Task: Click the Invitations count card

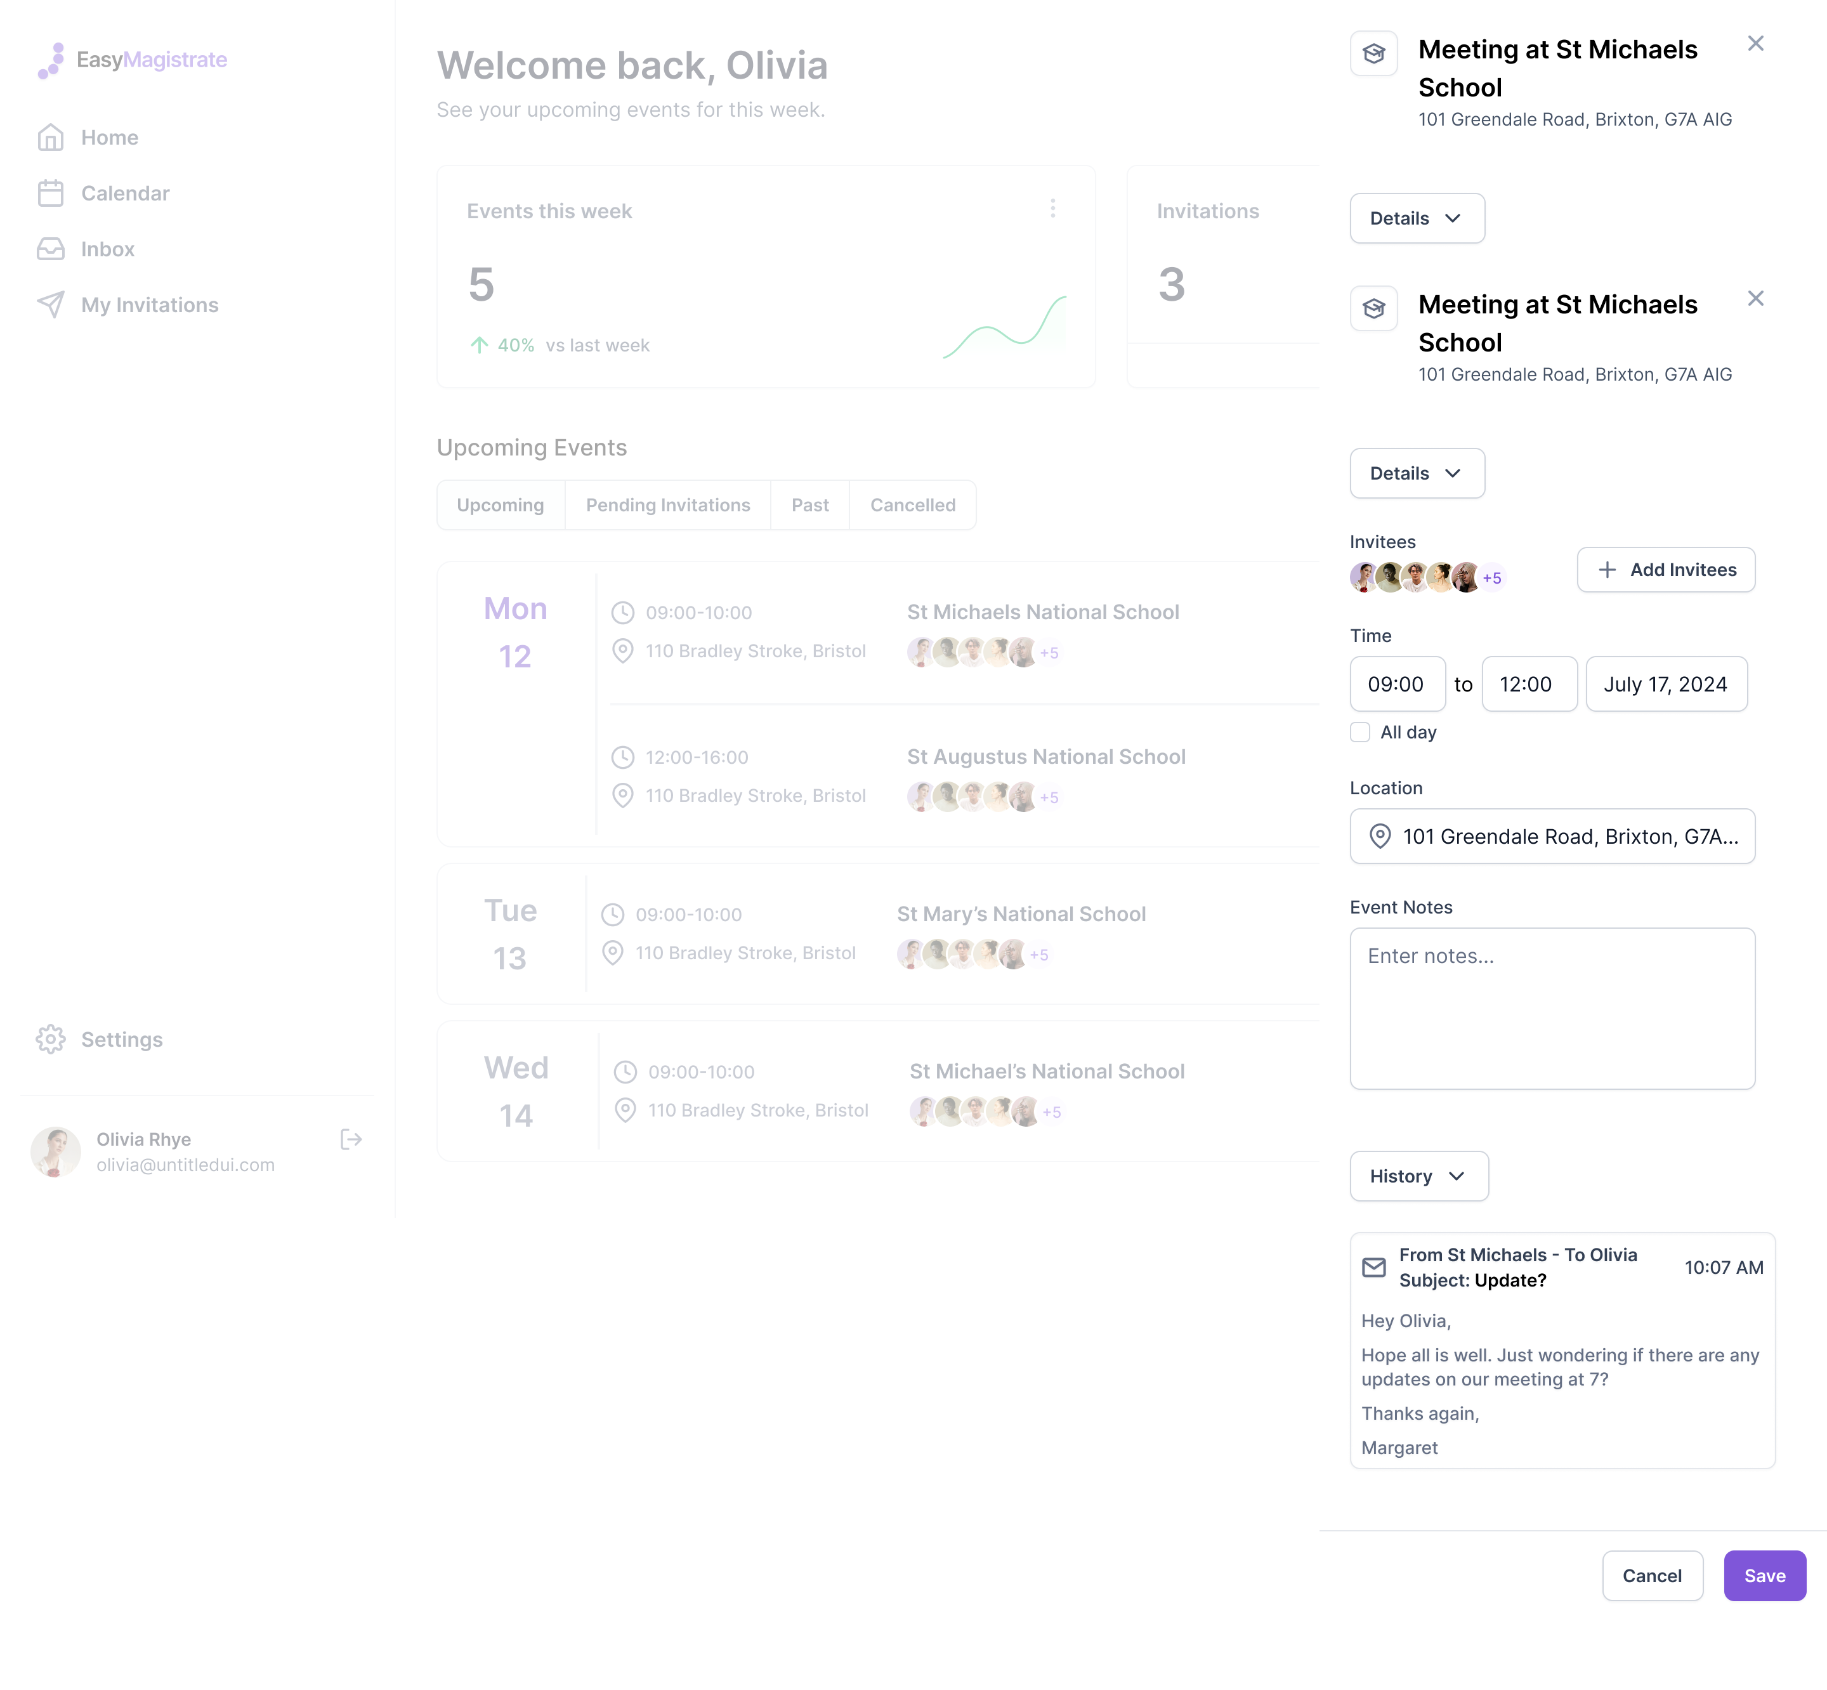Action: pos(1224,276)
